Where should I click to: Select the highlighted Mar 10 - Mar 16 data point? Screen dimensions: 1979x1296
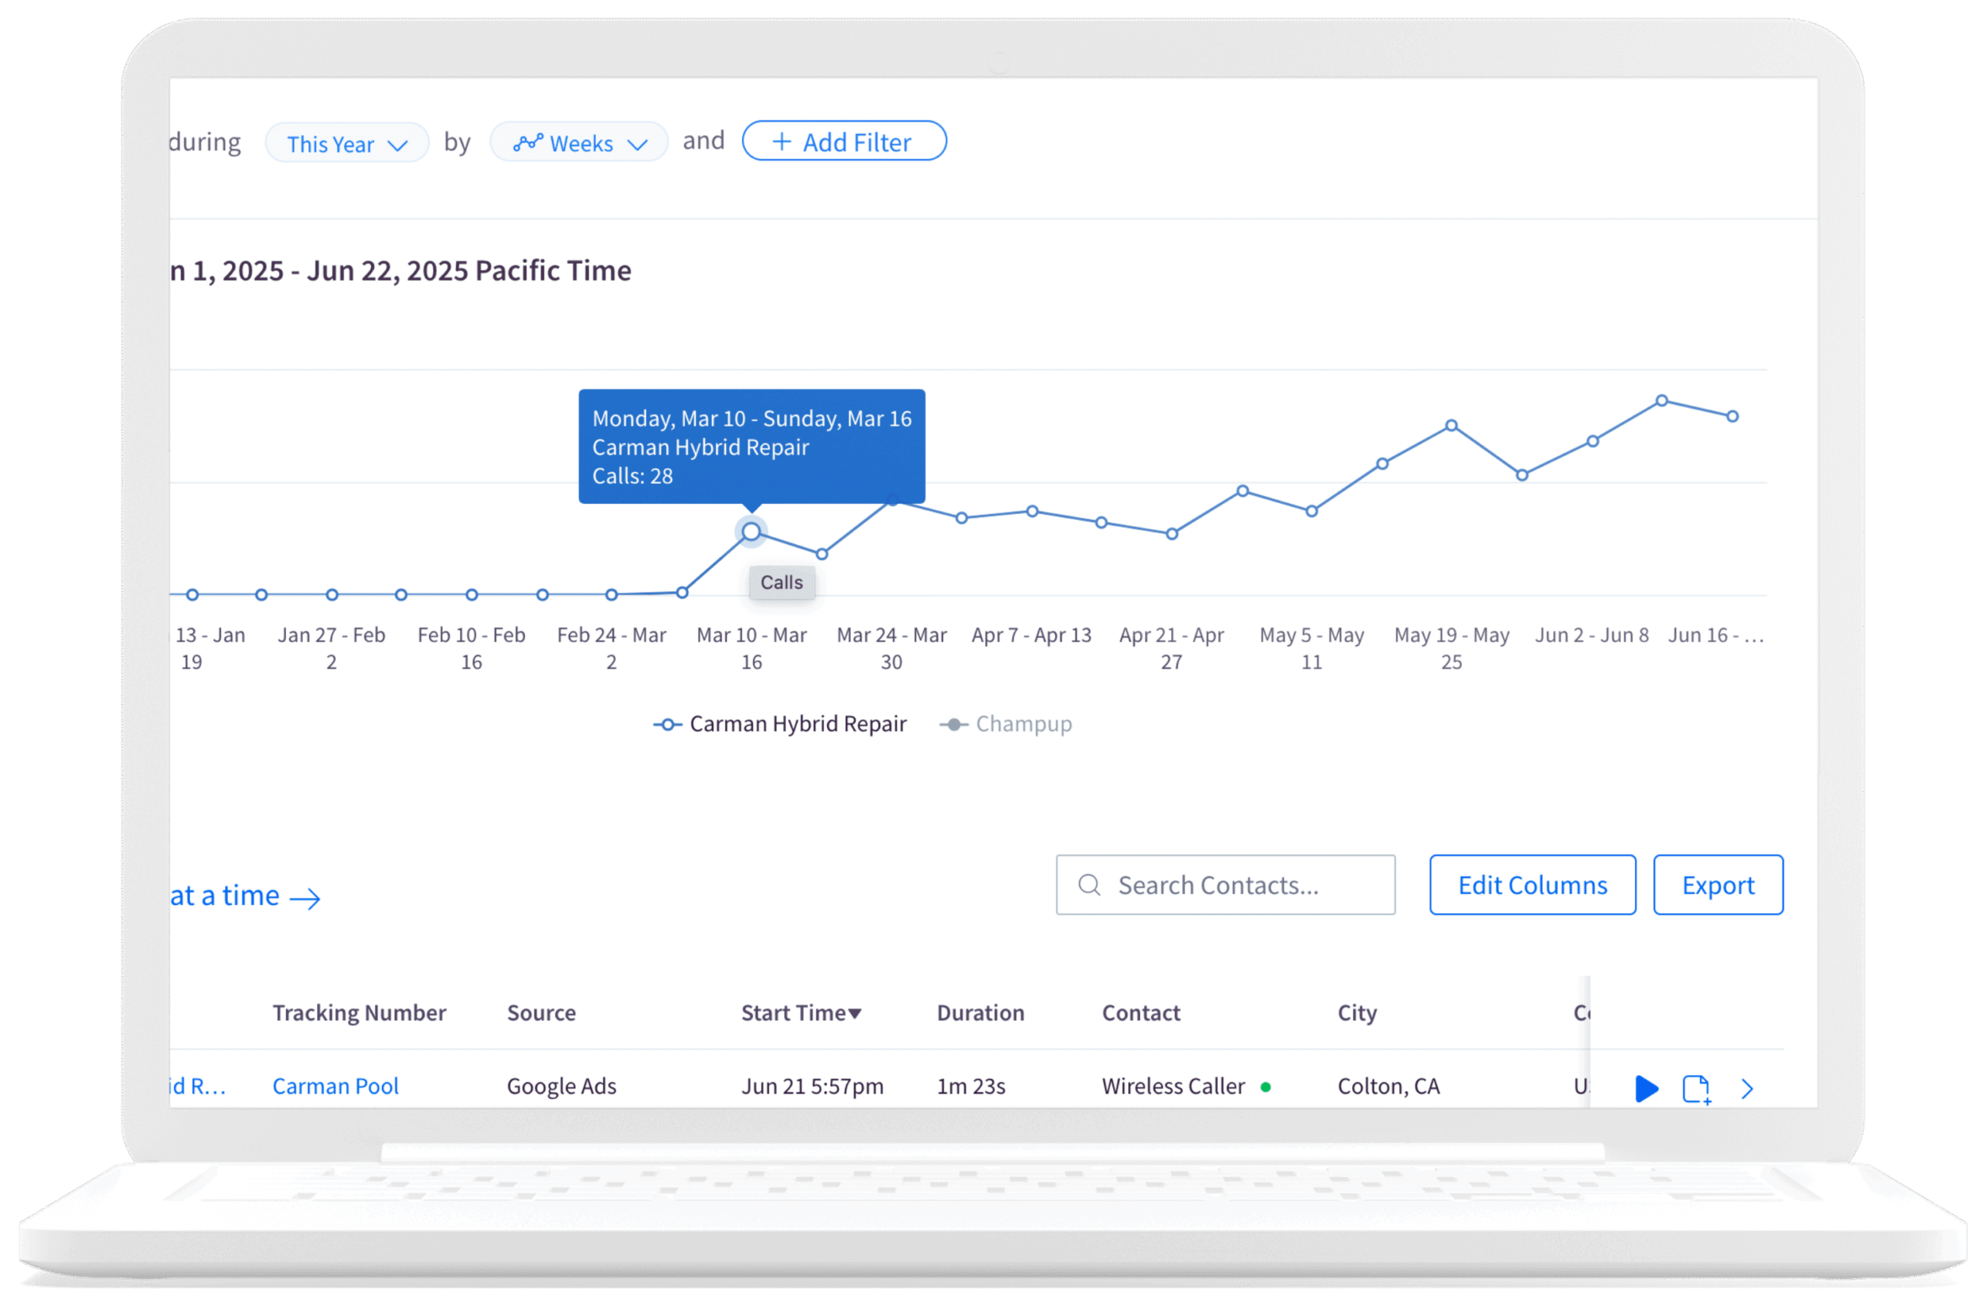coord(751,532)
